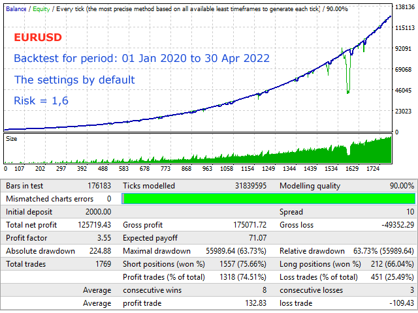Click x-axis label 963

coord(207,169)
